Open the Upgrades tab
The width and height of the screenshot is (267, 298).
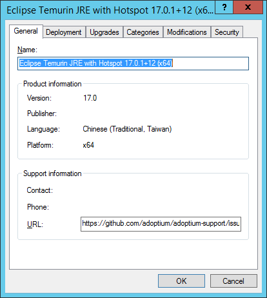click(x=104, y=32)
